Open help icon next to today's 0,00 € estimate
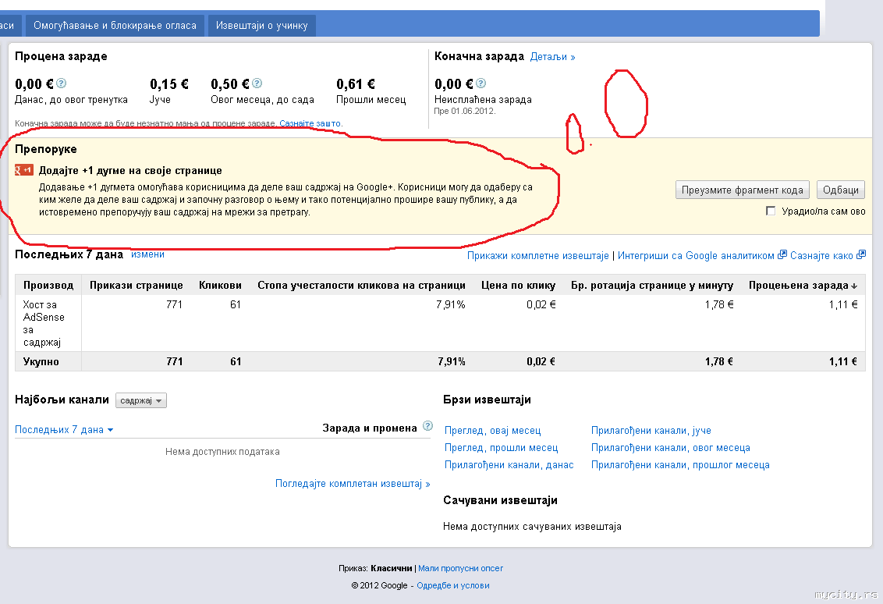The width and height of the screenshot is (883, 604). 62,83
